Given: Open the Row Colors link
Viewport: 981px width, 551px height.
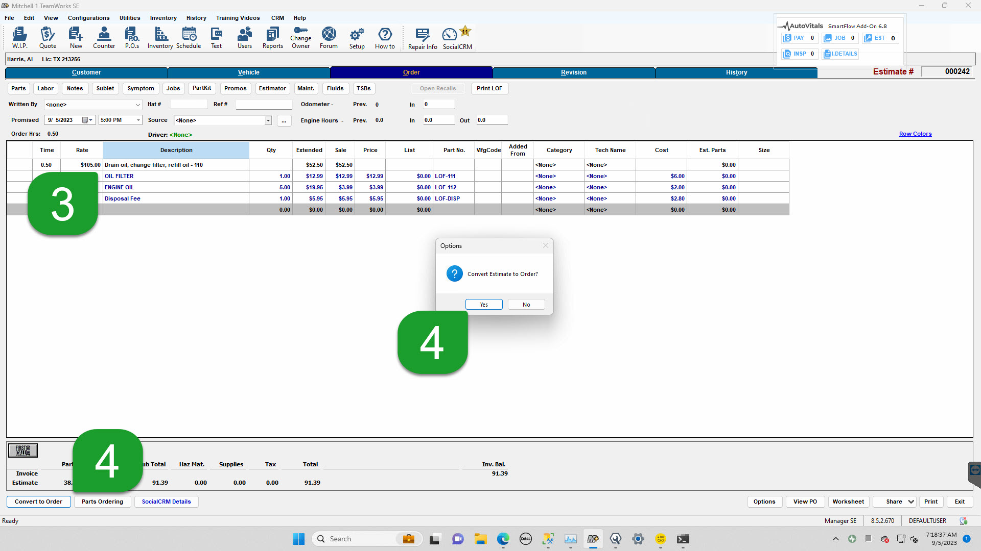Looking at the screenshot, I should tap(915, 134).
